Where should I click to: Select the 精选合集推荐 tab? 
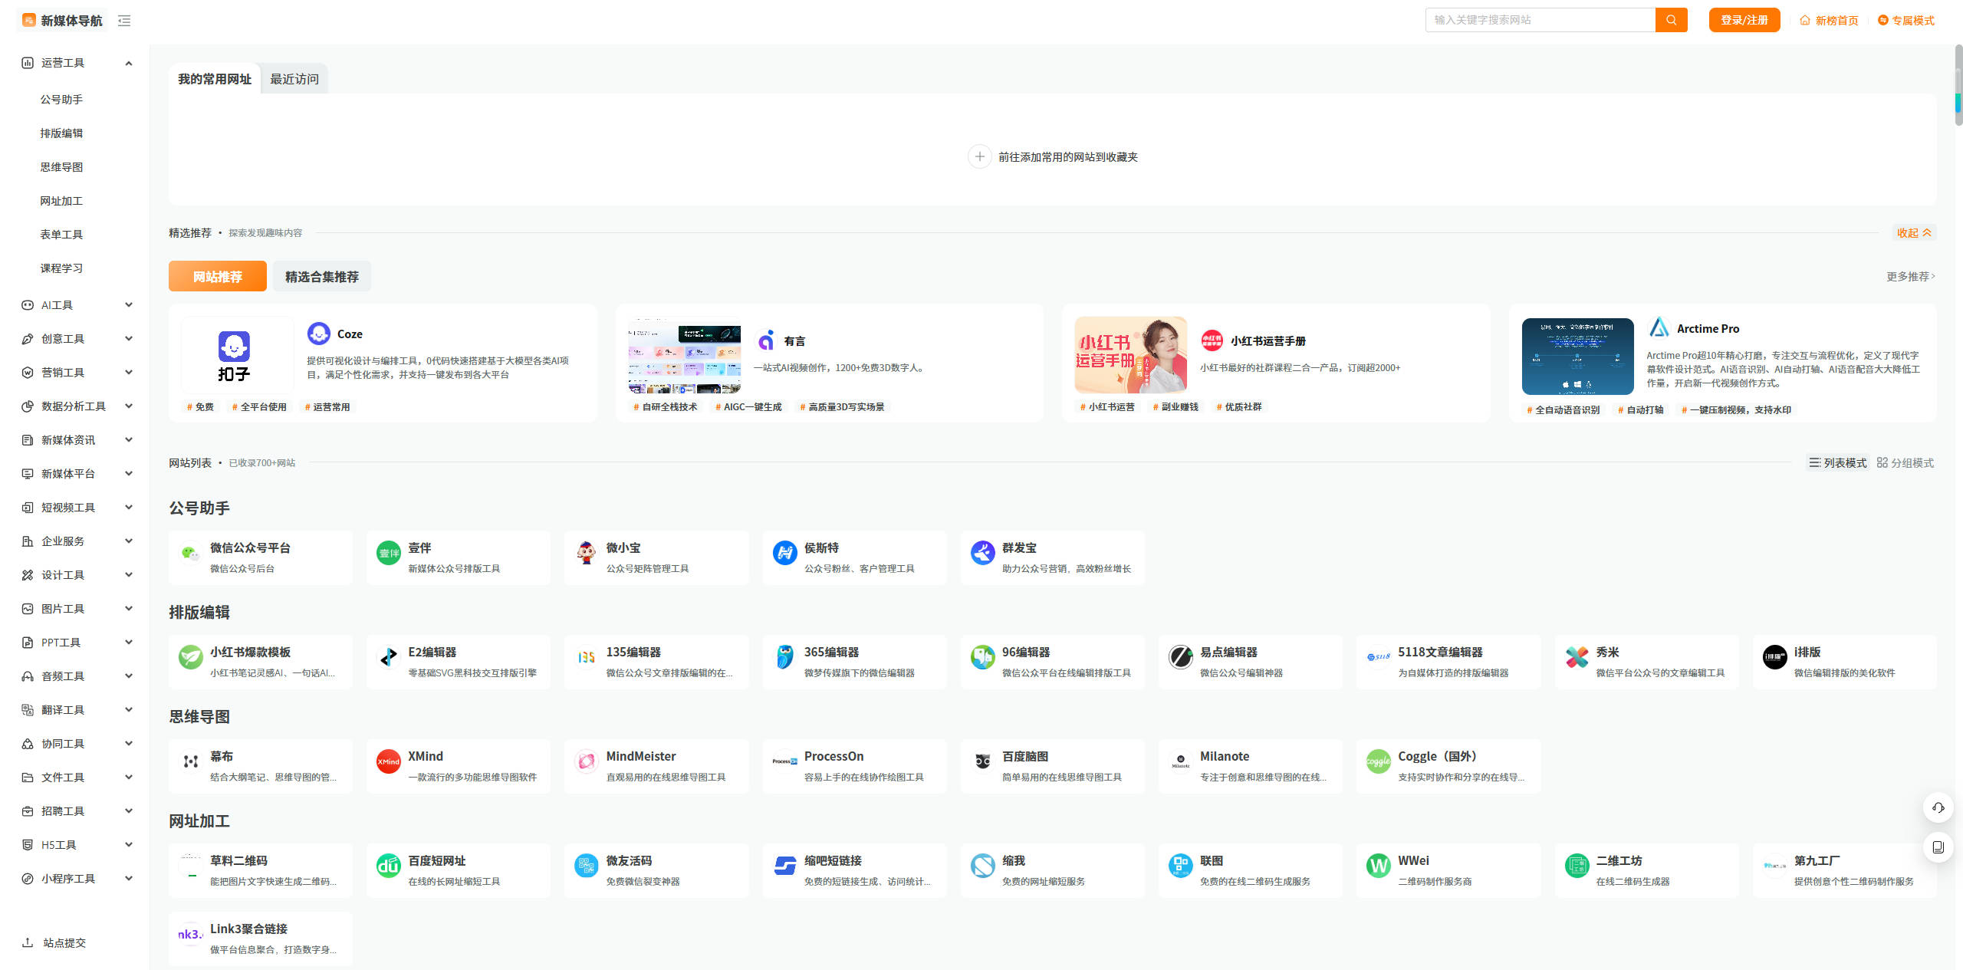(x=322, y=276)
